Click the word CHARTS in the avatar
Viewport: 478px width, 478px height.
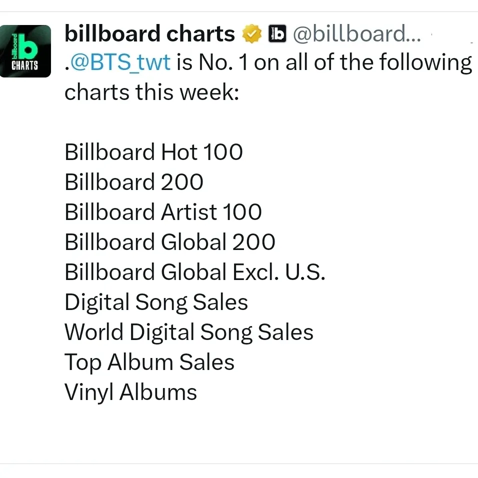point(25,65)
